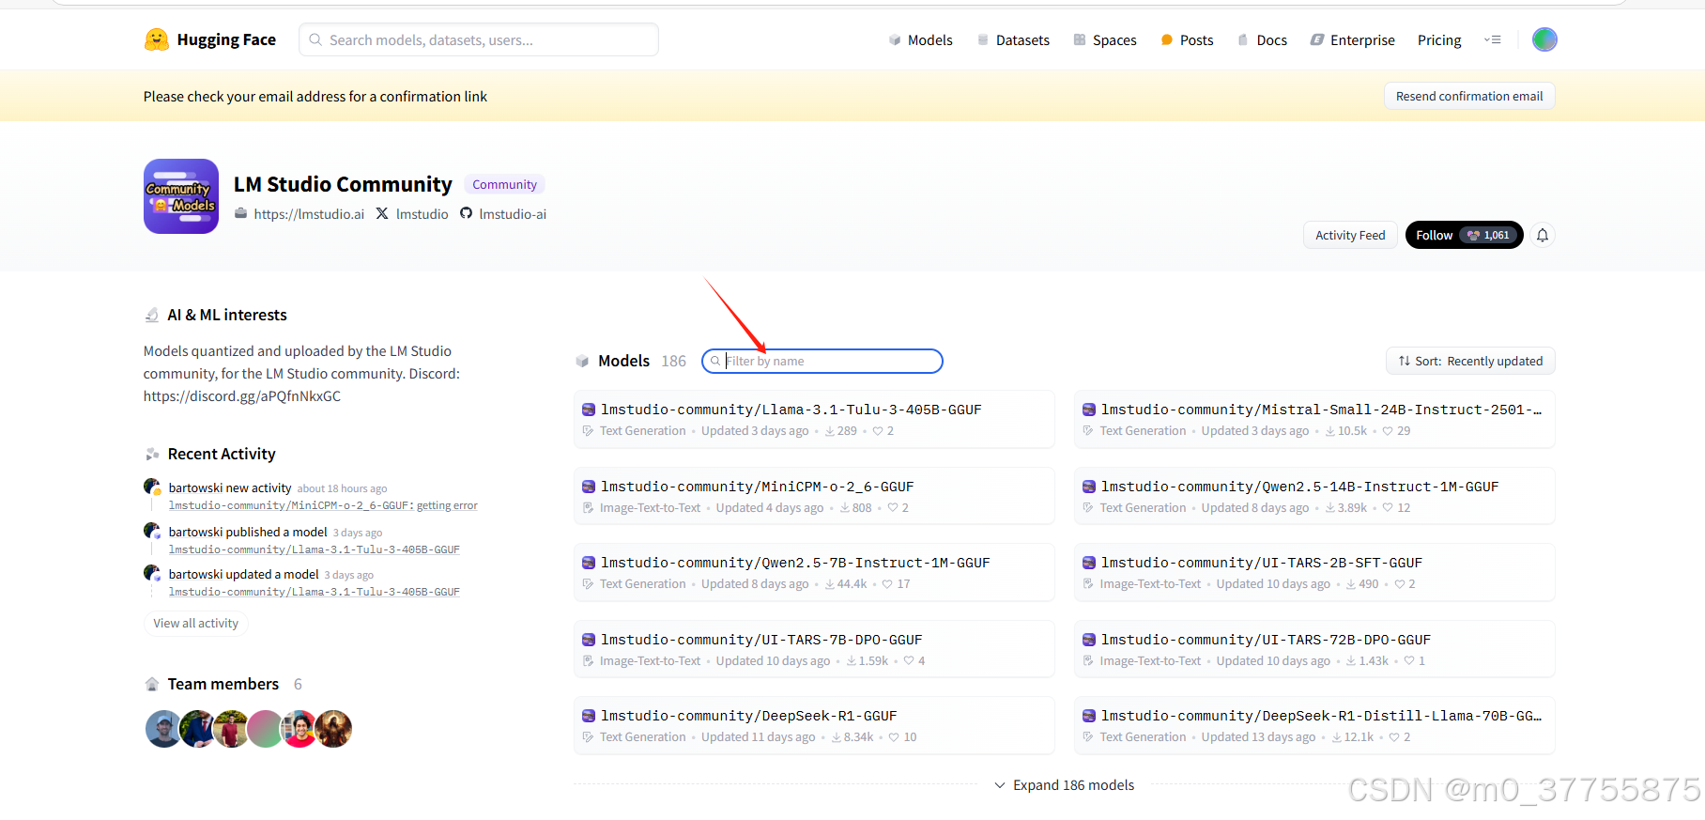
Task: Open the Spaces menu item
Action: pyautogui.click(x=1105, y=39)
